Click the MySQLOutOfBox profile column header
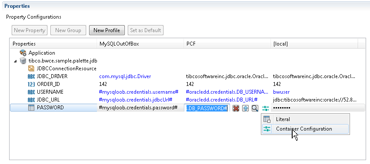The image size is (370, 164). [140, 44]
